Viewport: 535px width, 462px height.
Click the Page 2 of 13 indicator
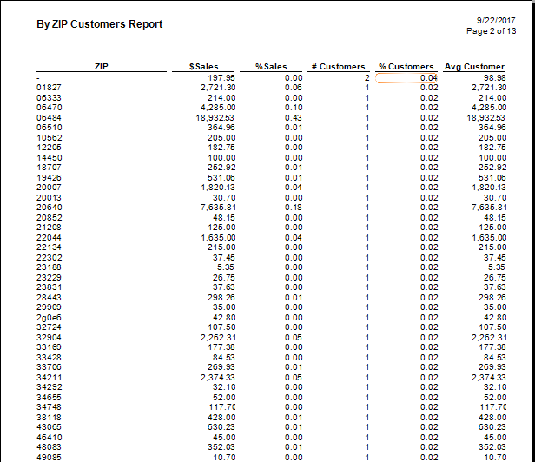(x=491, y=30)
